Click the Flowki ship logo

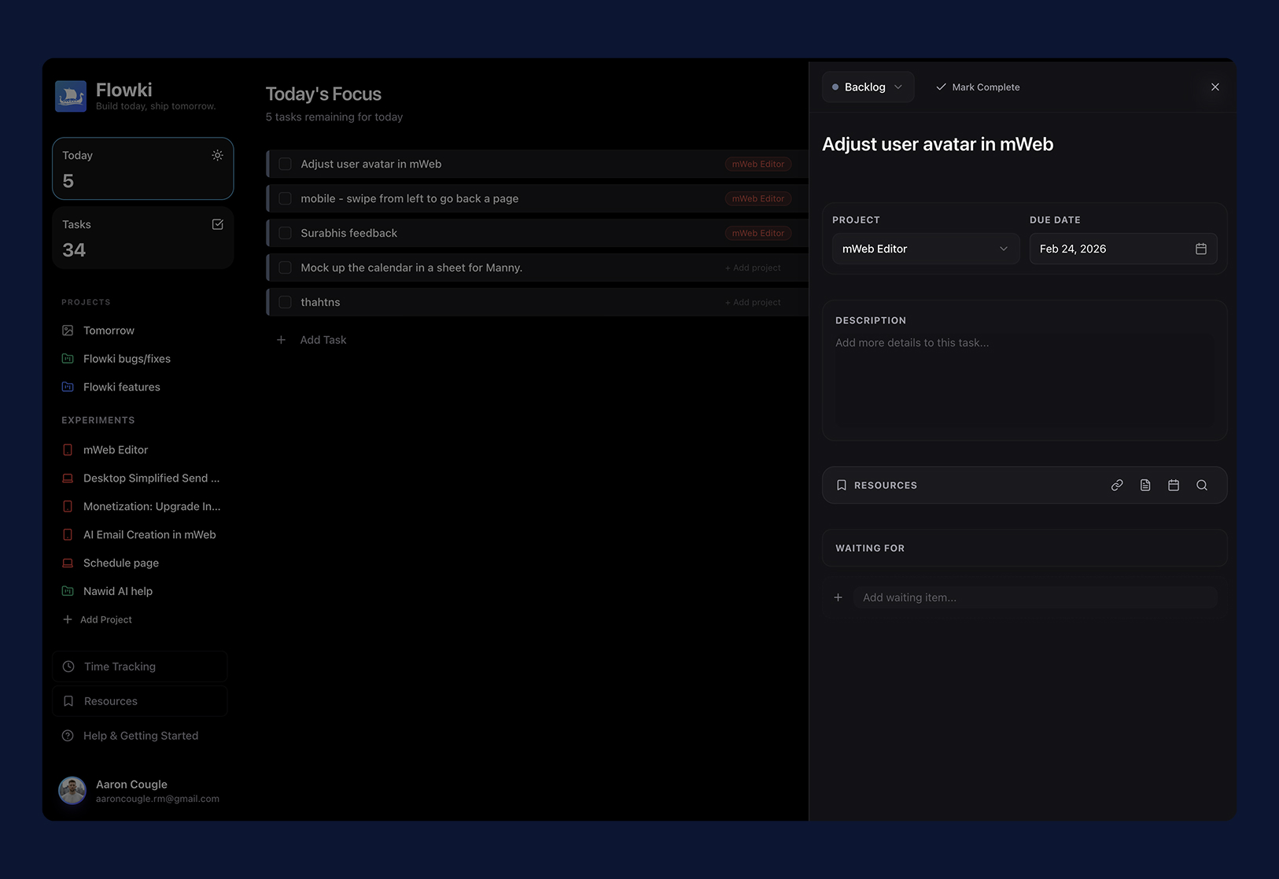[x=71, y=97]
